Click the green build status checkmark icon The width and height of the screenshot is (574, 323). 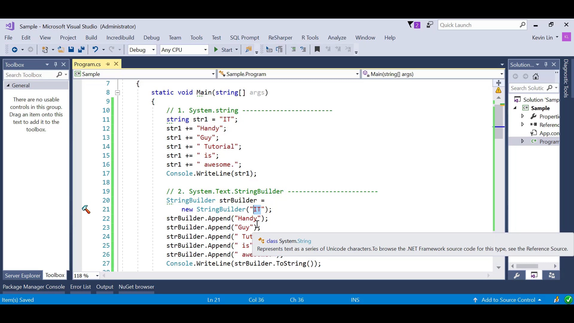[x=568, y=300]
